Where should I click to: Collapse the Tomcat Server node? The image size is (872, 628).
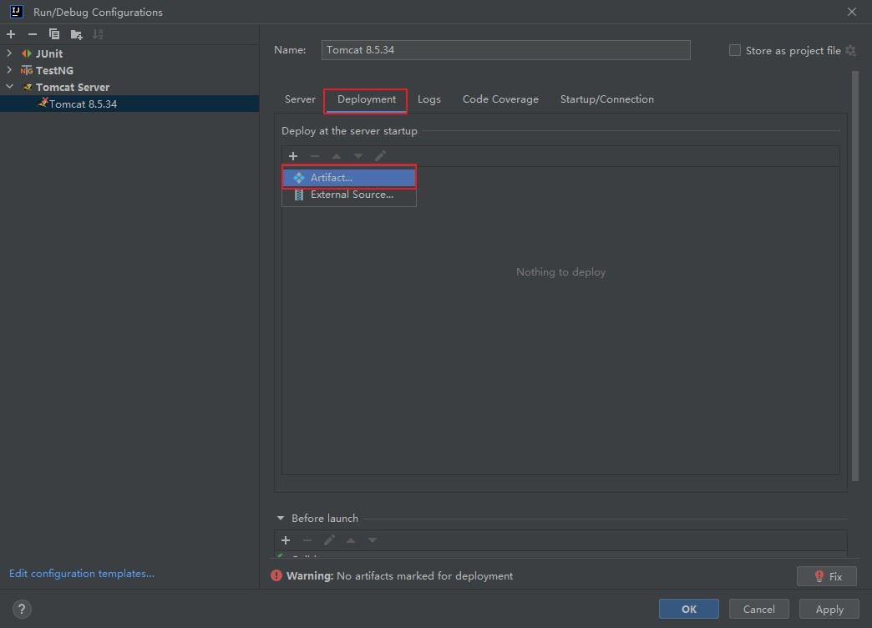point(9,87)
